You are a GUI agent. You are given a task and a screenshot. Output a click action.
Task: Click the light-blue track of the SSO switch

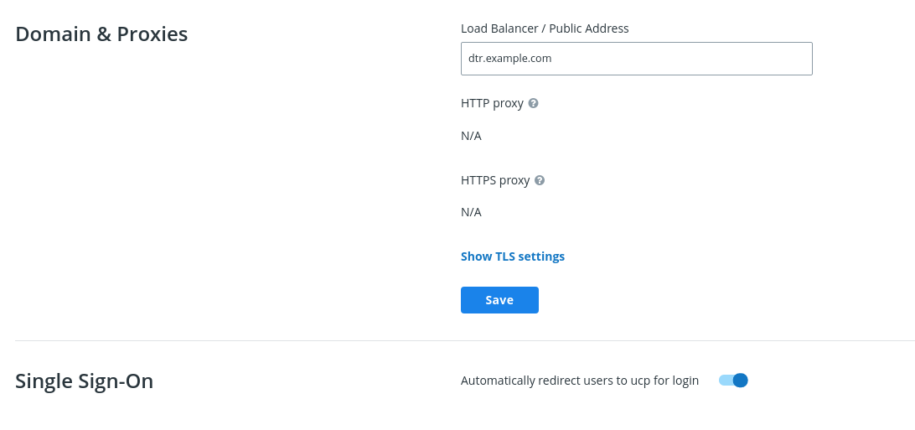point(725,381)
